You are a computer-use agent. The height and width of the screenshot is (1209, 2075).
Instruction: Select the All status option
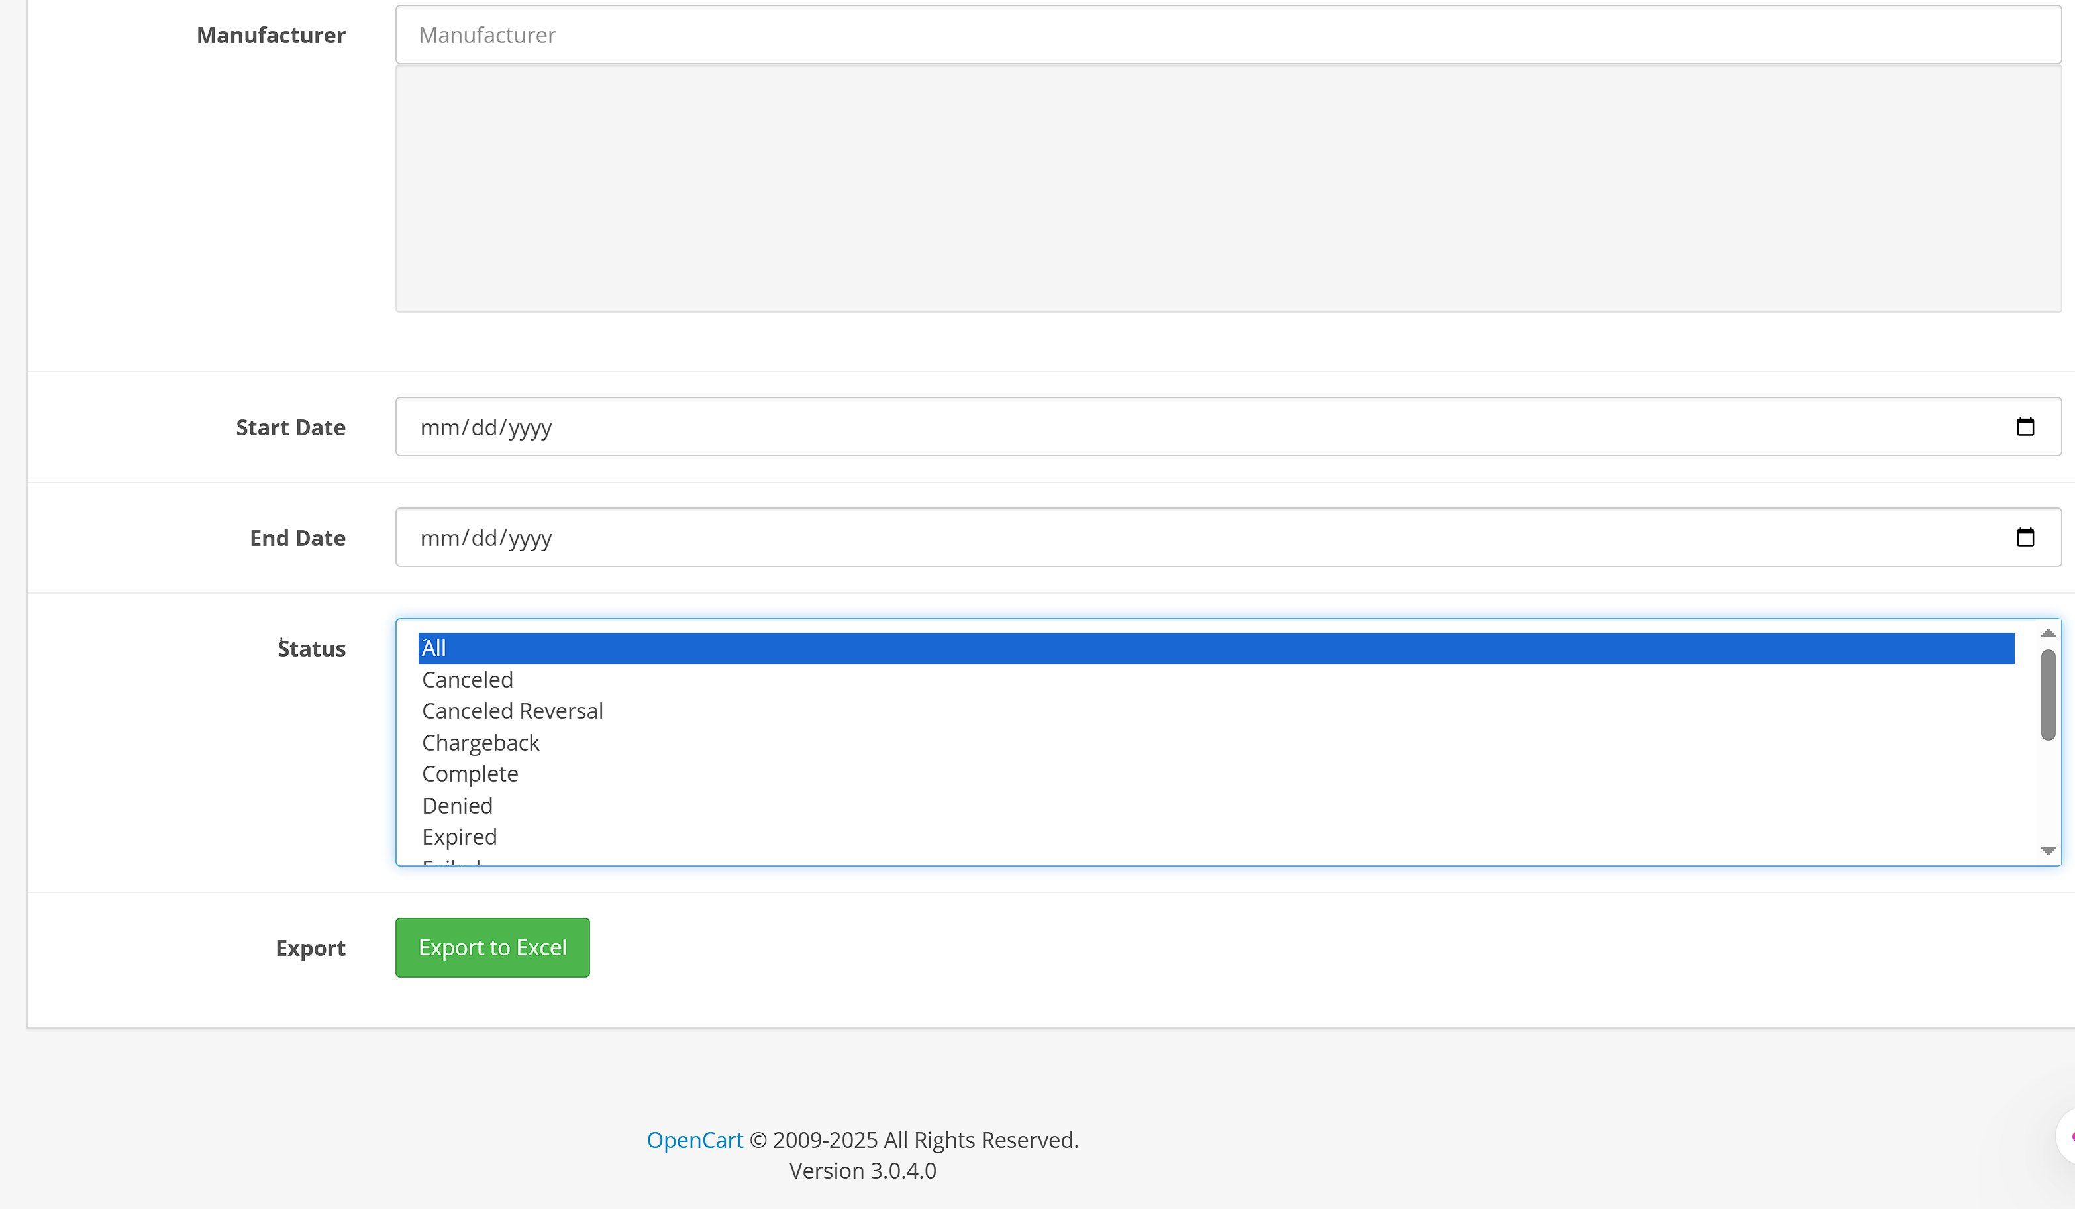pyautogui.click(x=434, y=648)
